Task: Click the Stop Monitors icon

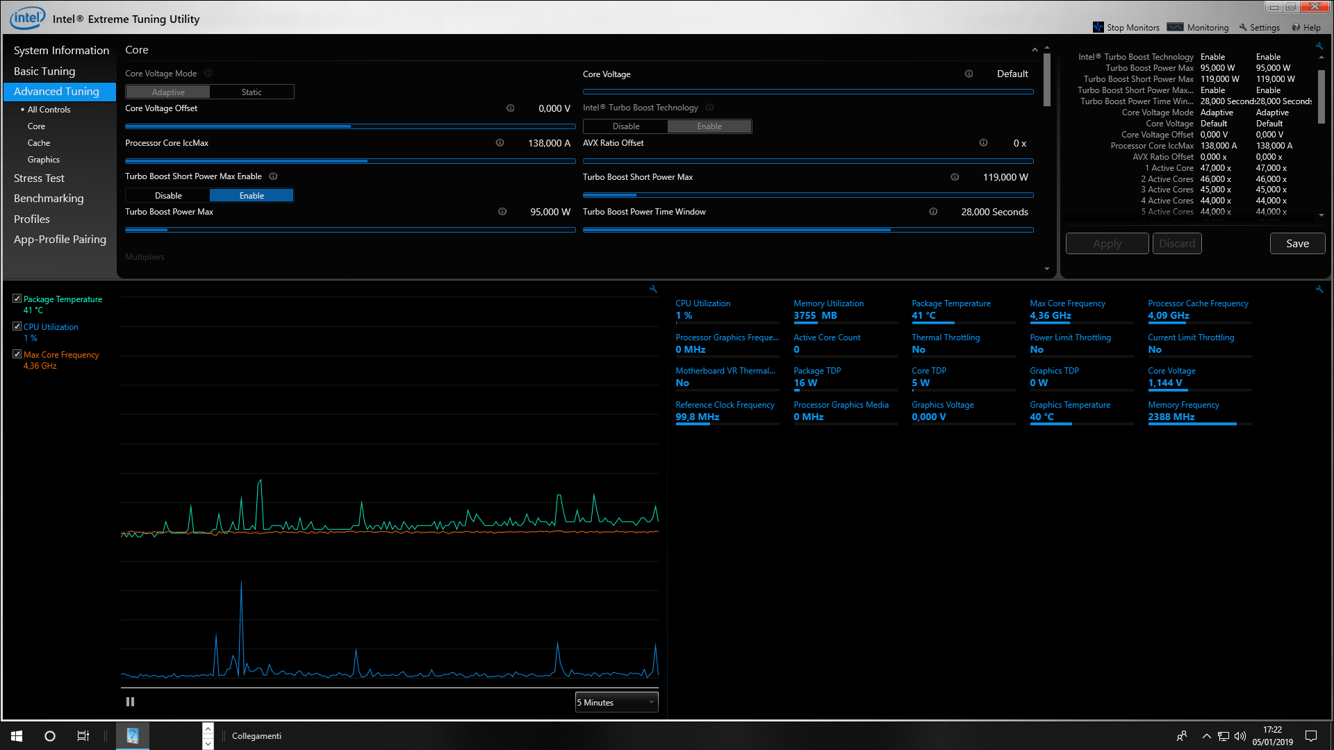Action: [1098, 27]
